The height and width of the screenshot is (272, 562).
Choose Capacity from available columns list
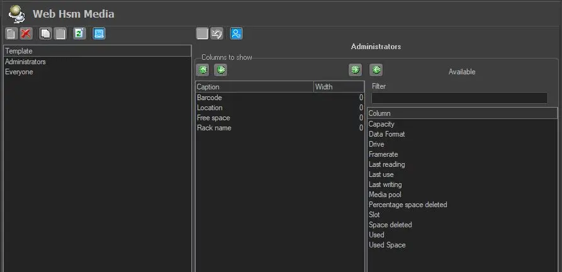pyautogui.click(x=381, y=124)
